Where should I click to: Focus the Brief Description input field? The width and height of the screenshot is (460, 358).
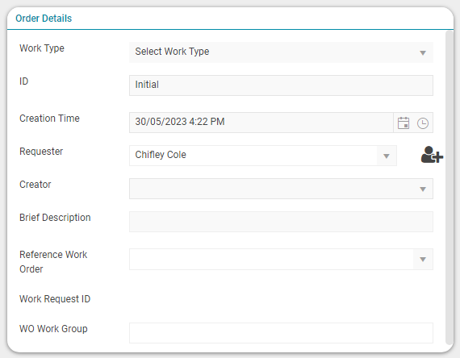coord(281,222)
